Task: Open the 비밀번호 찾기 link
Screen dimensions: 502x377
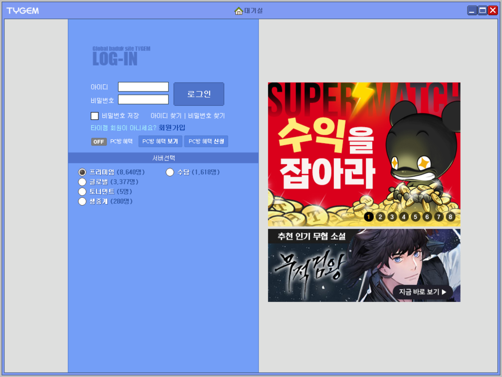Action: coord(206,116)
